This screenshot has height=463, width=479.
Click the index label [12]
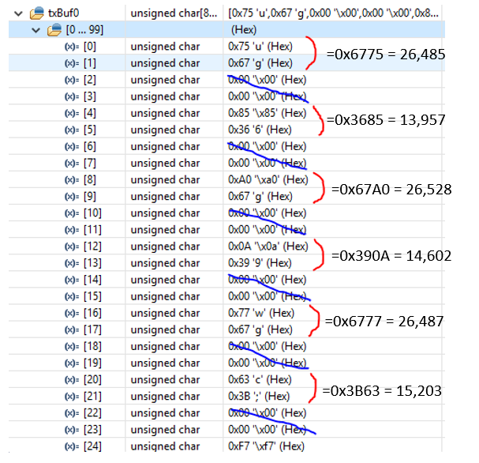92,247
